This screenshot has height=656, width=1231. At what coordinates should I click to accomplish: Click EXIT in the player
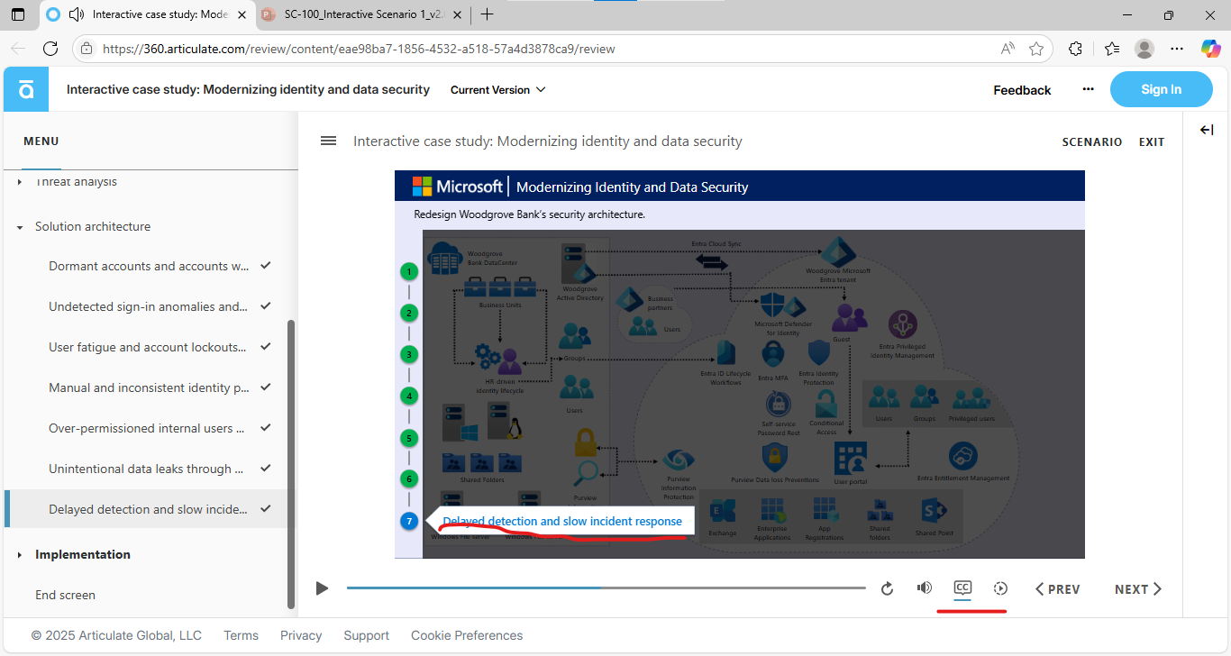coord(1152,142)
